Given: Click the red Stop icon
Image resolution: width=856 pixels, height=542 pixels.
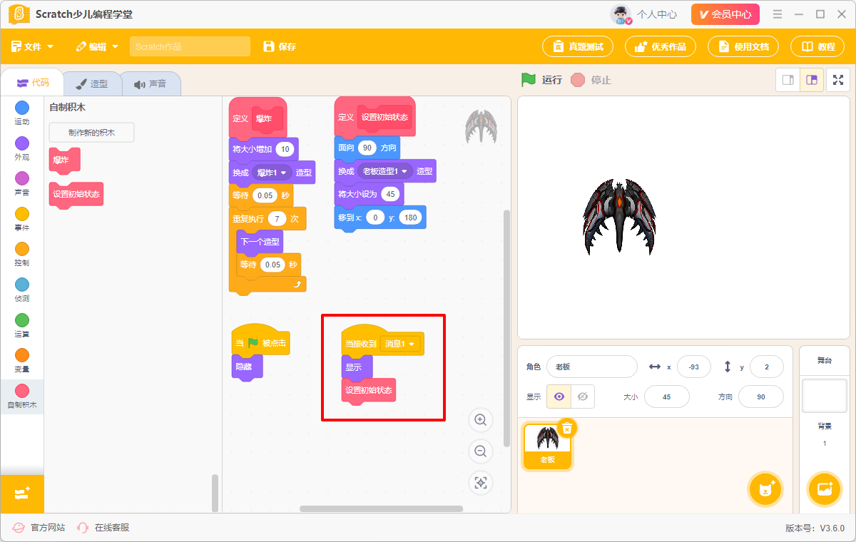Looking at the screenshot, I should pyautogui.click(x=578, y=80).
